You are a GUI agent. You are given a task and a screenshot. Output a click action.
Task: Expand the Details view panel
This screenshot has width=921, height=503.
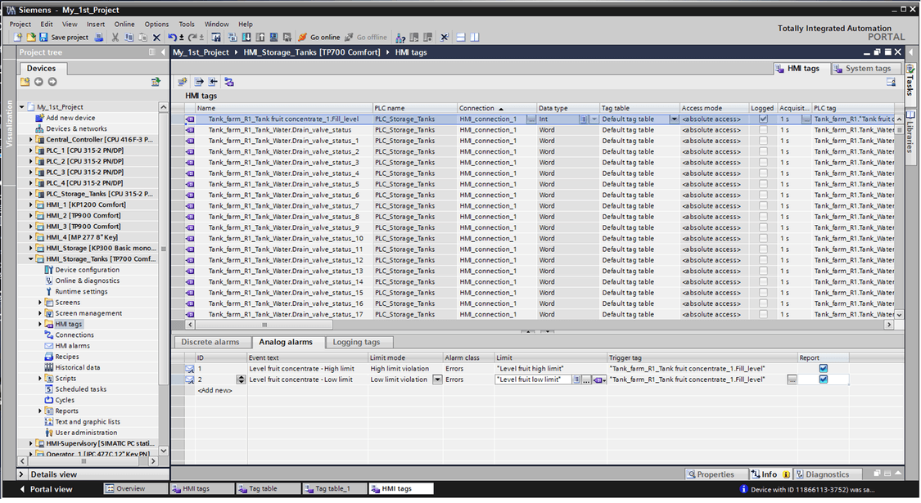tap(22, 474)
